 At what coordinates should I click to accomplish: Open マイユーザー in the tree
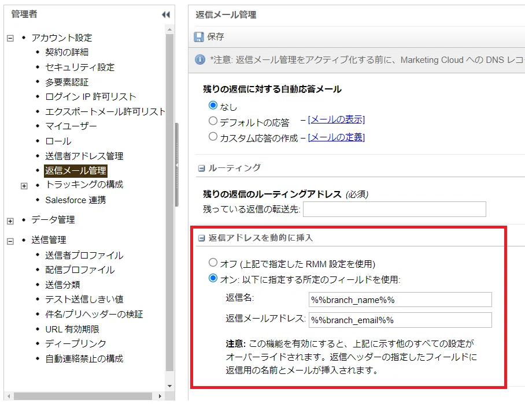[x=71, y=126]
